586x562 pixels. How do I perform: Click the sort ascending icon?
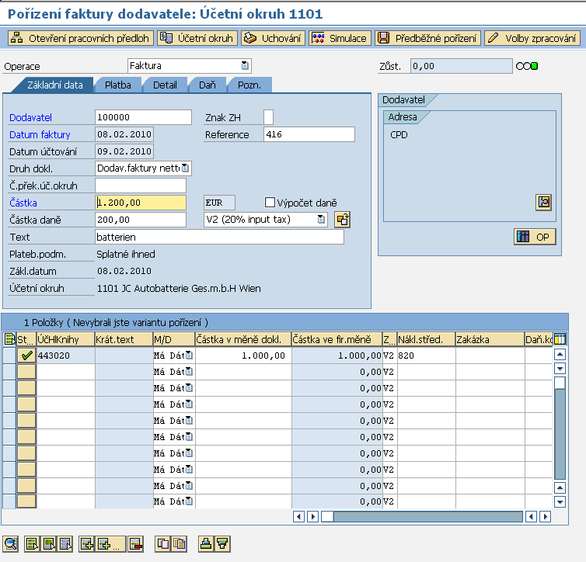(206, 543)
